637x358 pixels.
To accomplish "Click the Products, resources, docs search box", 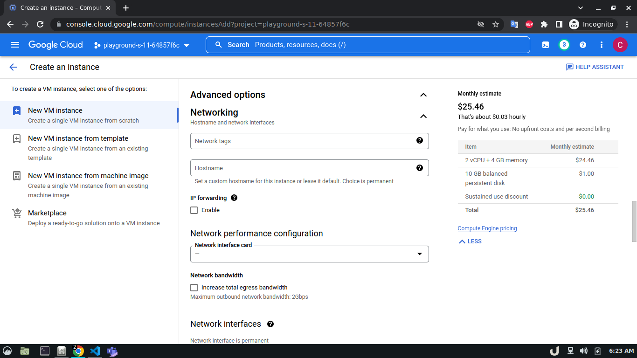I will point(368,45).
